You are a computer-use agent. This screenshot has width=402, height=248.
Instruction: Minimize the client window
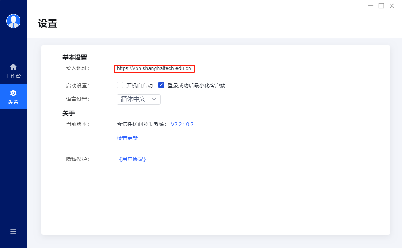(371, 6)
